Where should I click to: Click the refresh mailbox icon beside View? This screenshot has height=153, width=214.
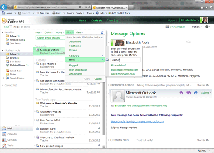click(102, 32)
